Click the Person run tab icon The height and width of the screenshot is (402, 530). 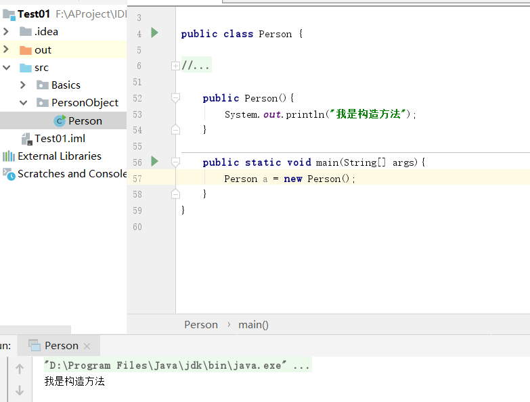[35, 345]
